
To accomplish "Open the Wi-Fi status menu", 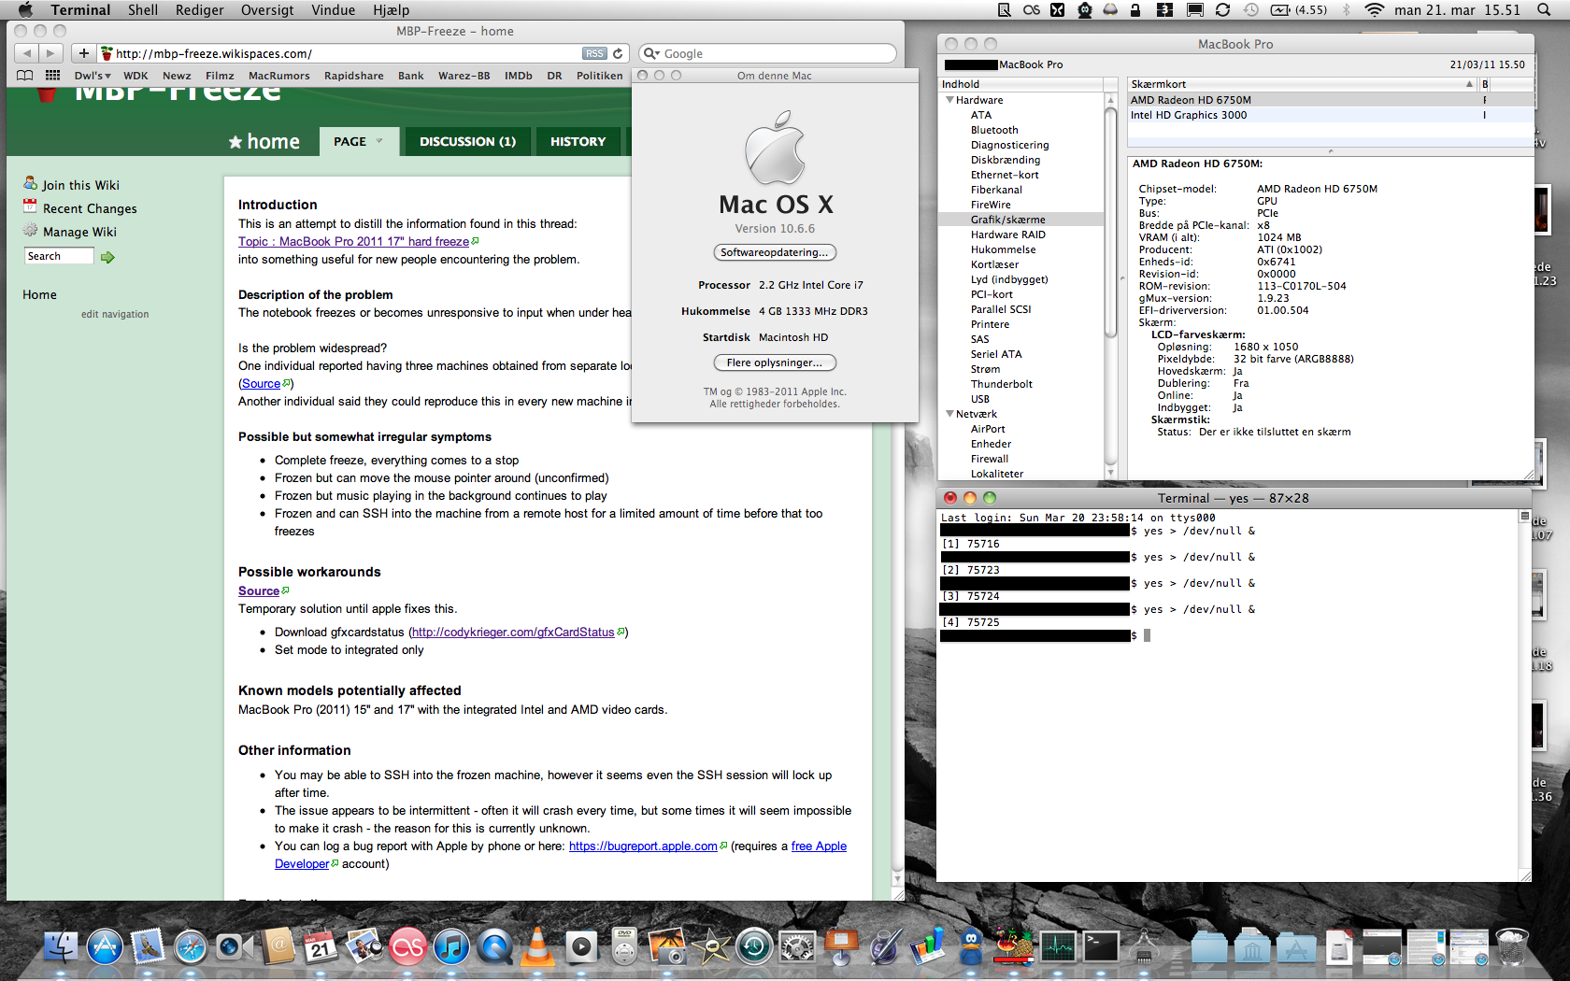I will 1374,10.
